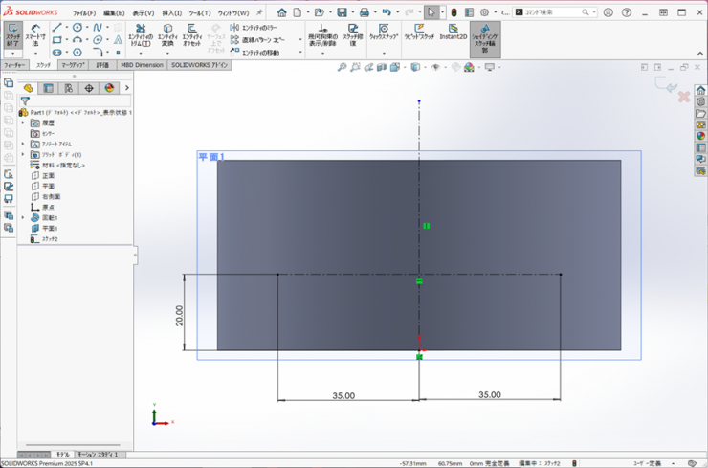
Task: Open the DisplayManager color-wheel tab
Action: click(109, 88)
